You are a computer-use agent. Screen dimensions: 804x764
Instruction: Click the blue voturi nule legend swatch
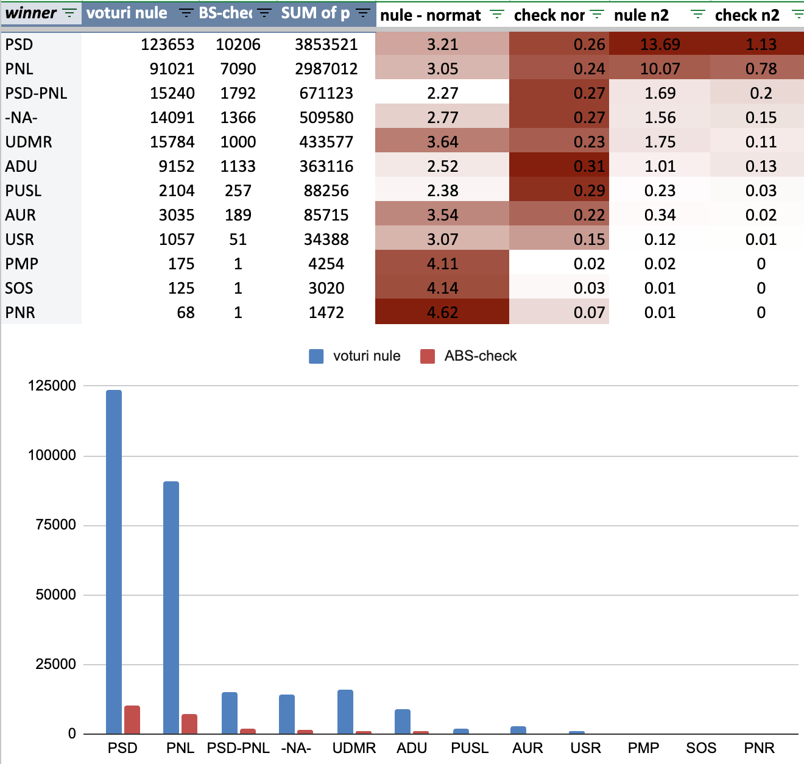pyautogui.click(x=316, y=356)
